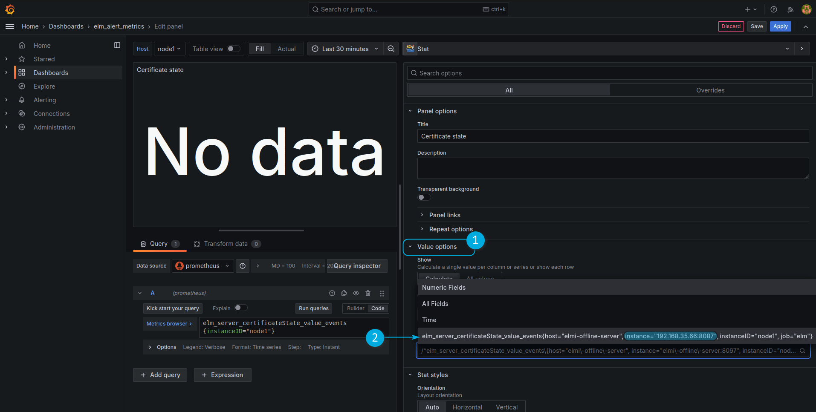Hide query A with the eye icon
This screenshot has width=816, height=412.
click(356, 293)
